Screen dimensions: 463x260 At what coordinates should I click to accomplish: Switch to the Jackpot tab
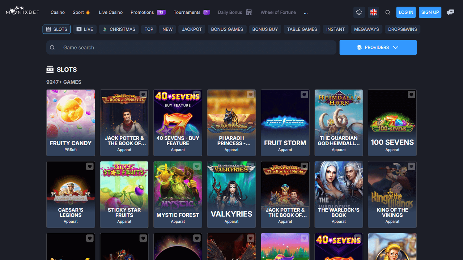(192, 29)
